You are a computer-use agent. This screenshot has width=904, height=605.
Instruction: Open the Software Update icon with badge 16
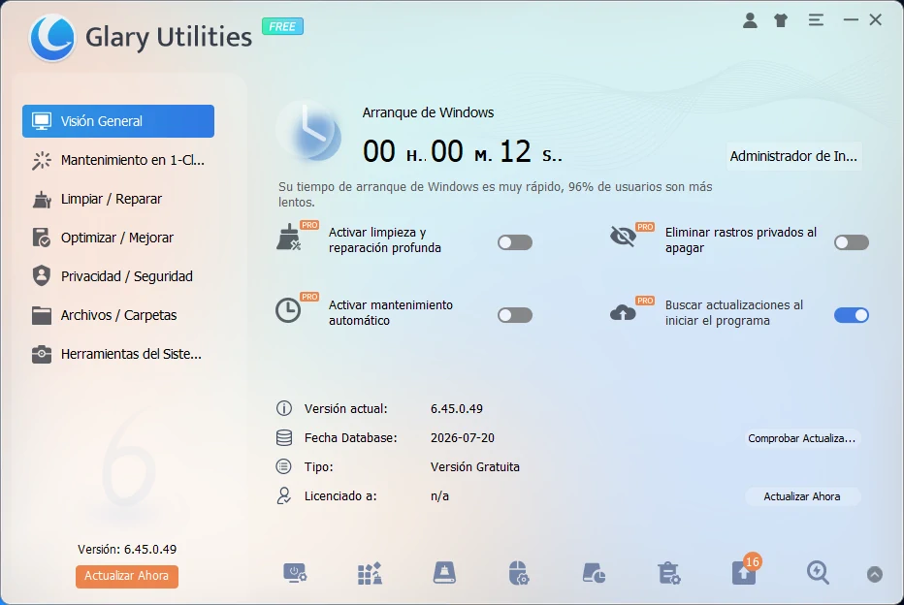744,572
